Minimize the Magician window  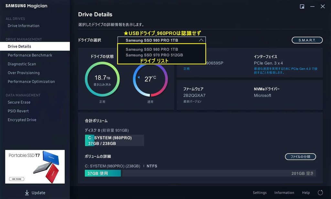click(313, 6)
